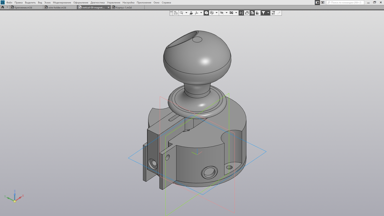This screenshot has height=216, width=384.
Task: Toggle the perspective projection icon
Action: (247, 13)
